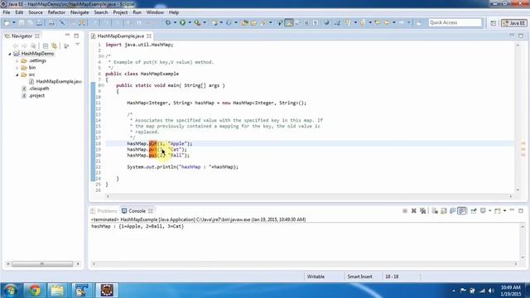Open the Run menu

point(137,12)
